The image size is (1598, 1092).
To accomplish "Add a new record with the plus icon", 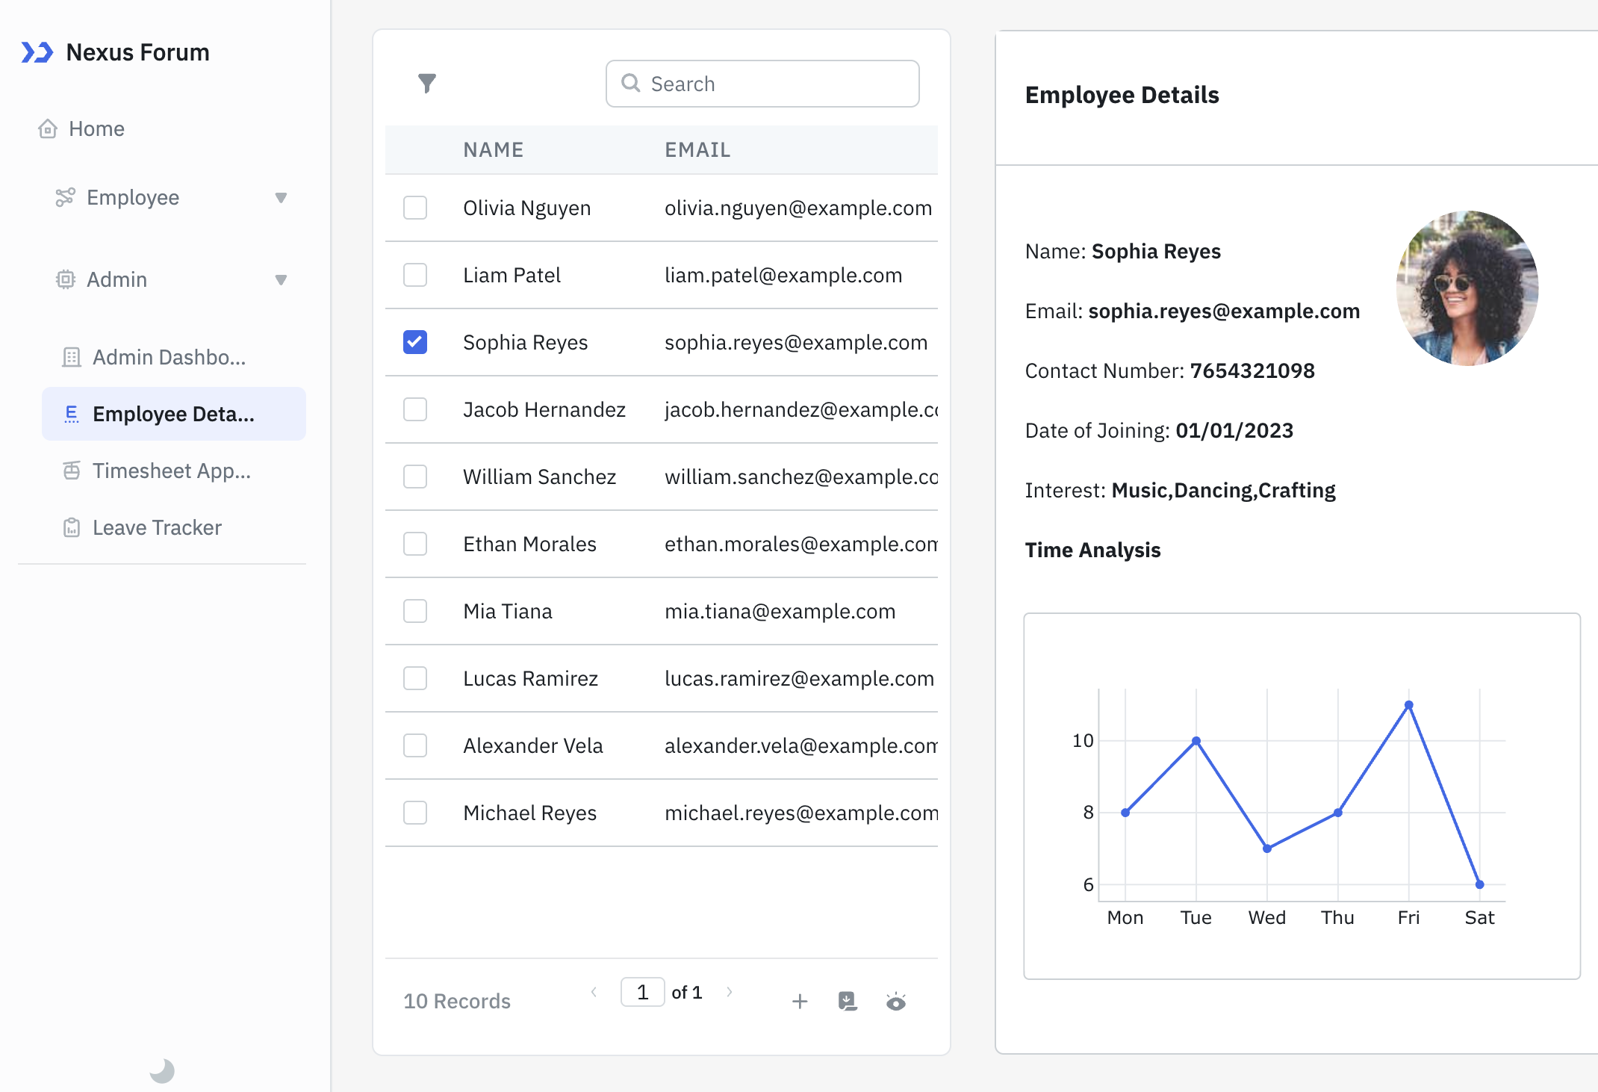I will [799, 1001].
